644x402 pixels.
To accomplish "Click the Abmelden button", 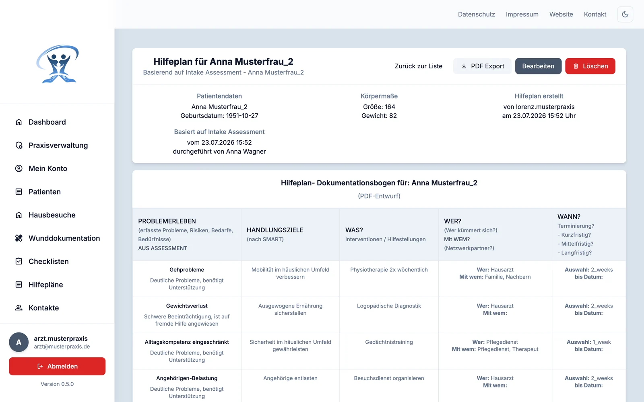I will 57,366.
